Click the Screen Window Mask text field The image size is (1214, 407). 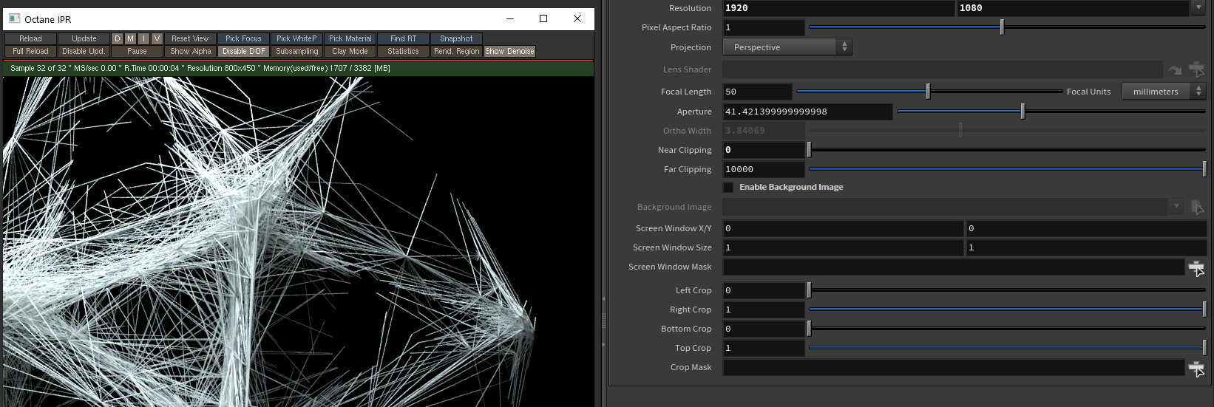tap(954, 267)
